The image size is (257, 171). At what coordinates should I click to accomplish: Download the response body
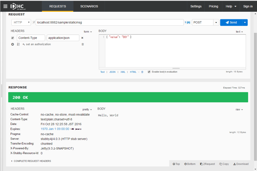[x=241, y=164]
